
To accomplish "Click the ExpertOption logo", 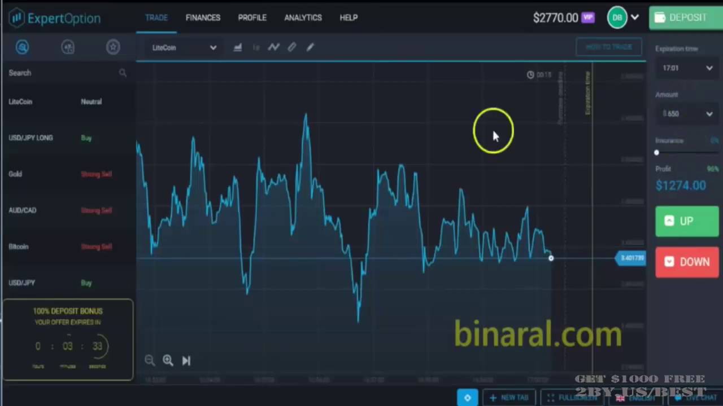I will point(55,17).
